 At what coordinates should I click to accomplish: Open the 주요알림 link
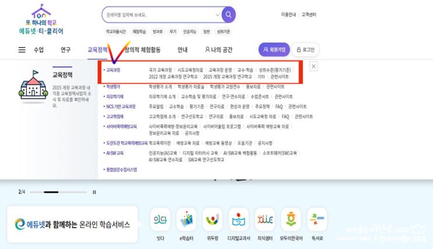156,106
